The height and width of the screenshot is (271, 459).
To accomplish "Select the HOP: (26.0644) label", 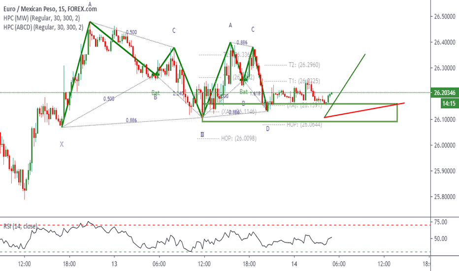I will pyautogui.click(x=304, y=125).
